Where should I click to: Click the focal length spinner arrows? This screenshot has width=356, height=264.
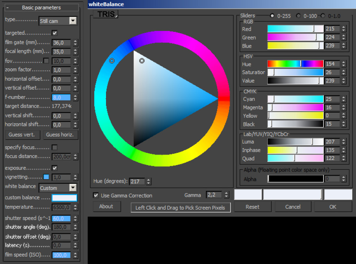pyautogui.click(x=76, y=52)
